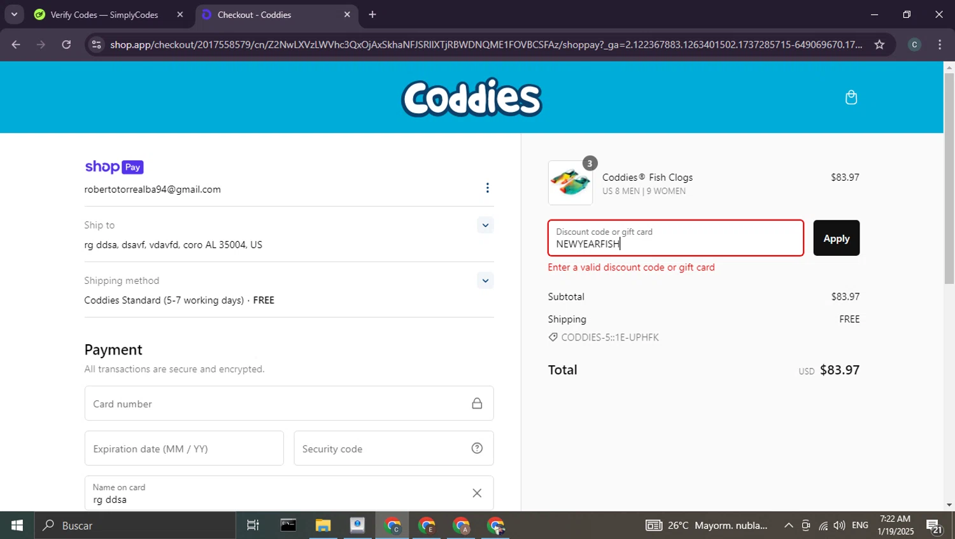The width and height of the screenshot is (955, 539).
Task: Open the Chrome A profile taskbar icon
Action: [x=461, y=525]
